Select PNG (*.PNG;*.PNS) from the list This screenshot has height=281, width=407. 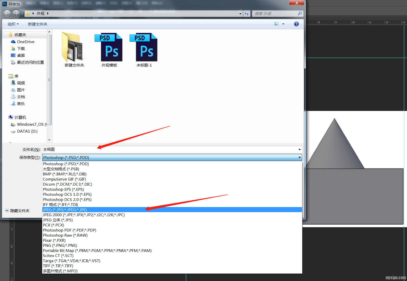60,245
